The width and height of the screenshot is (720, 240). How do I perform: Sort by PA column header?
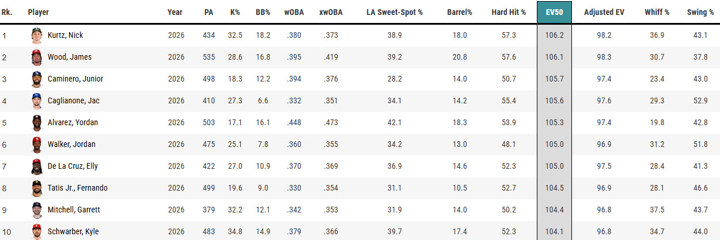pyautogui.click(x=209, y=12)
